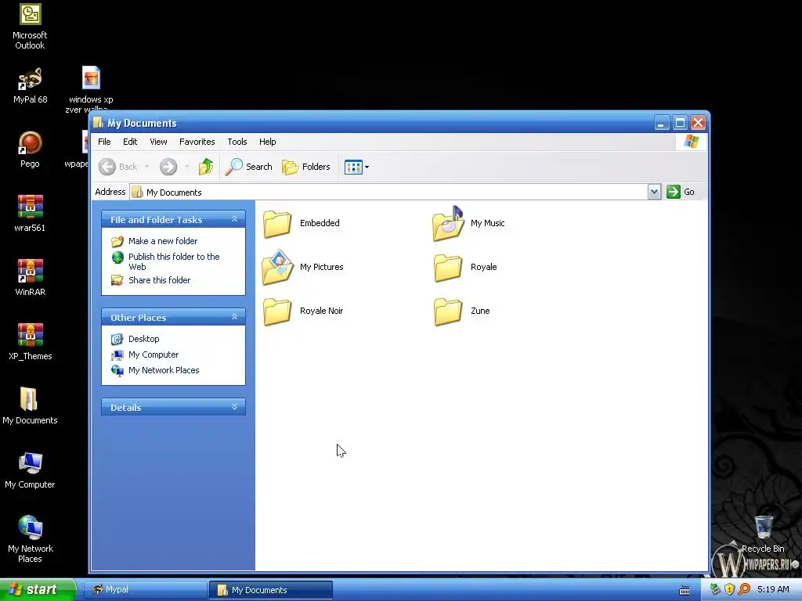Click the Windows flag logo in menu bar

691,142
